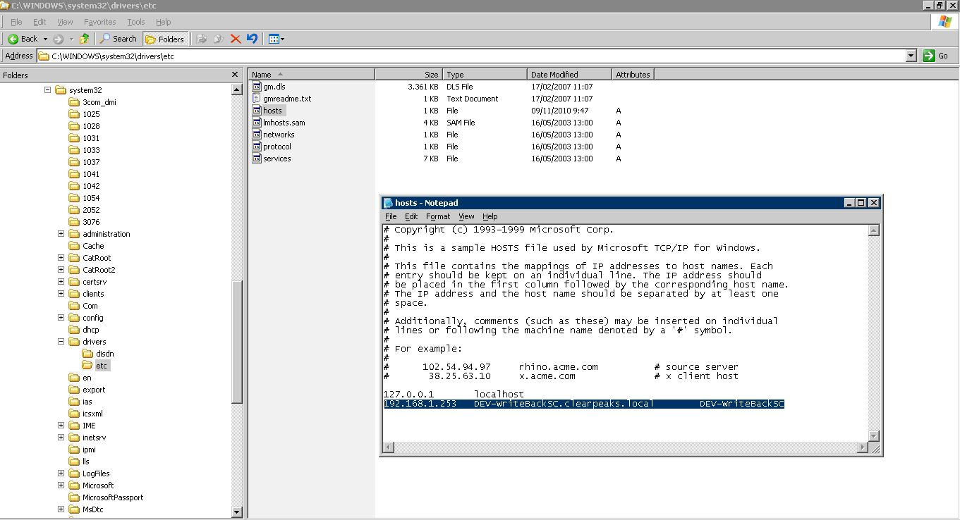Expand the inetsrv folder node
The height and width of the screenshot is (520, 960).
point(61,438)
